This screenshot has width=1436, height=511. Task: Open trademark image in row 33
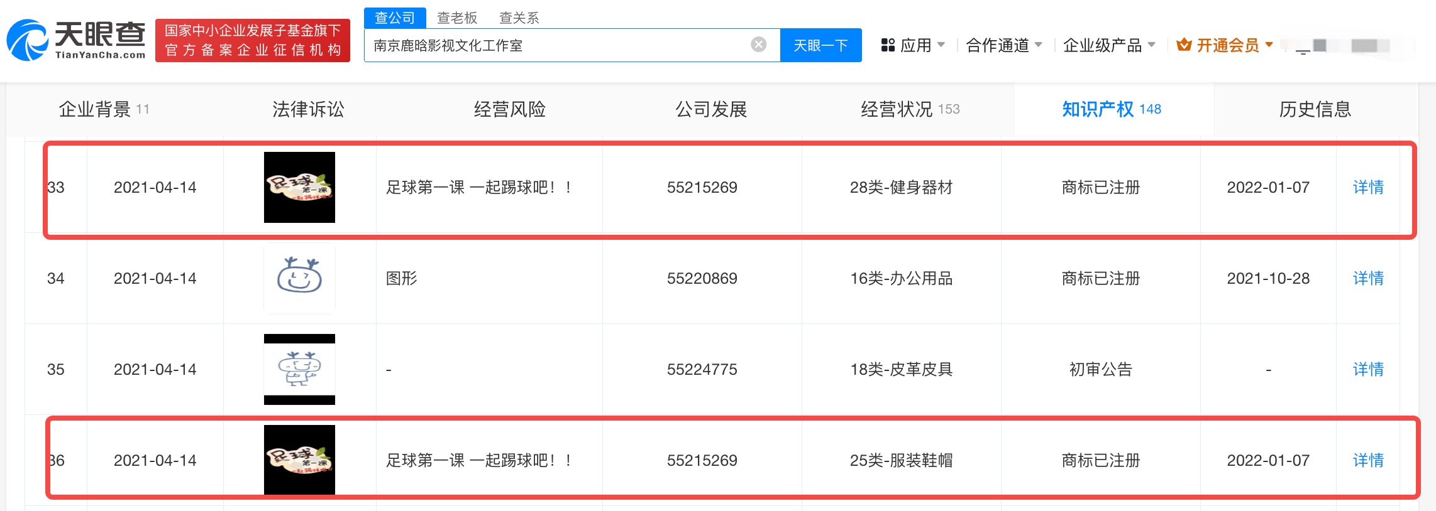point(299,187)
